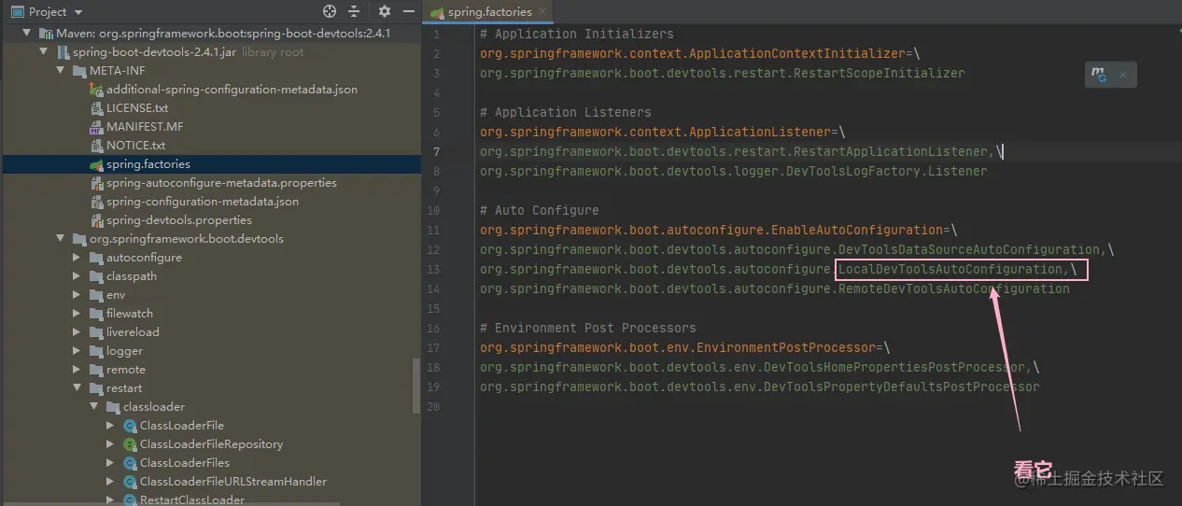Click the Project panel vertical scrollbar
Viewport: 1182px width, 506px height.
point(416,385)
